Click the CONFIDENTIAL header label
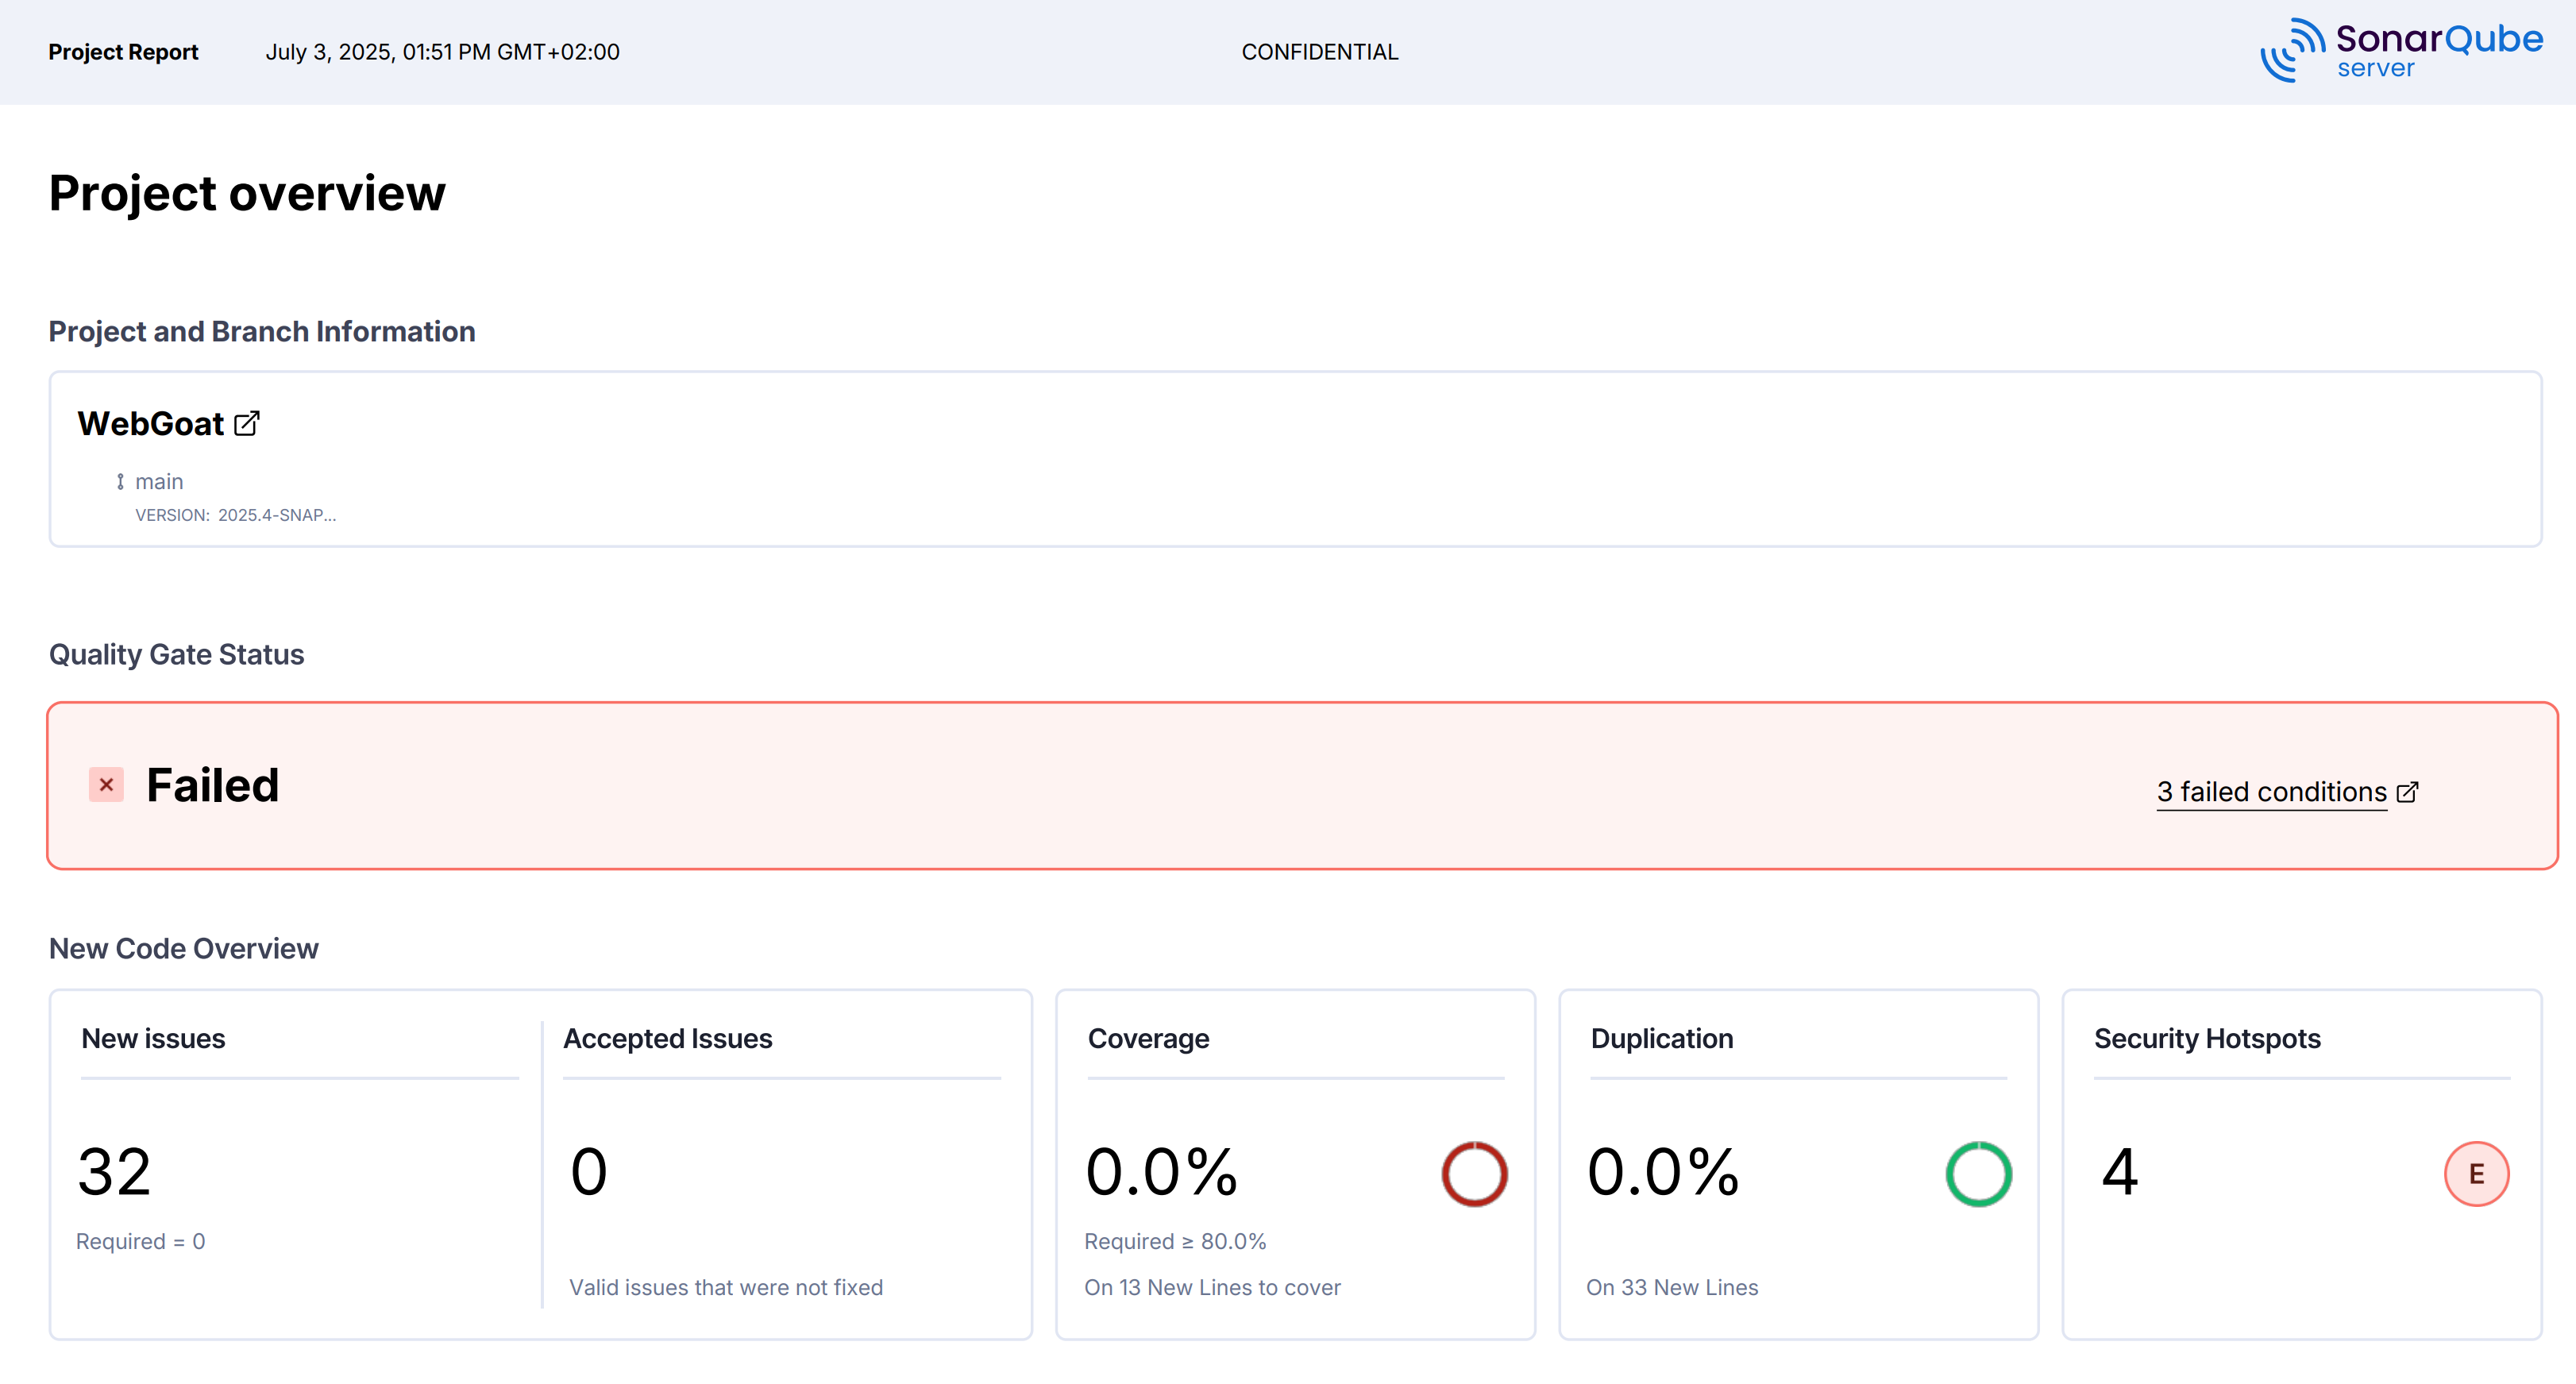The image size is (2576, 1384). (x=1320, y=52)
